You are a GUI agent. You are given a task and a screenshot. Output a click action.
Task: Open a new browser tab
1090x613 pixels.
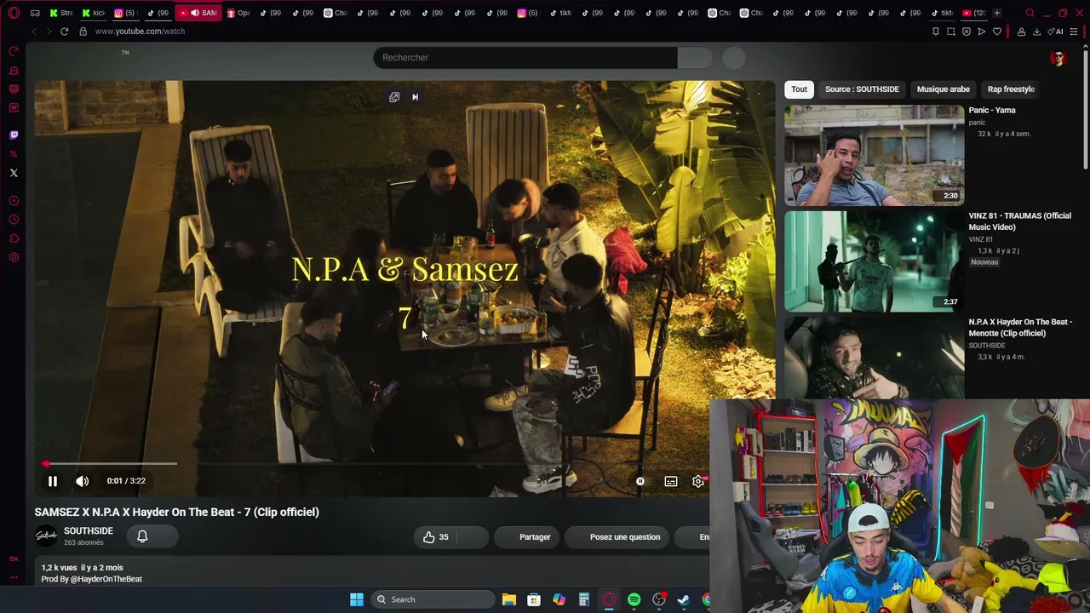997,13
